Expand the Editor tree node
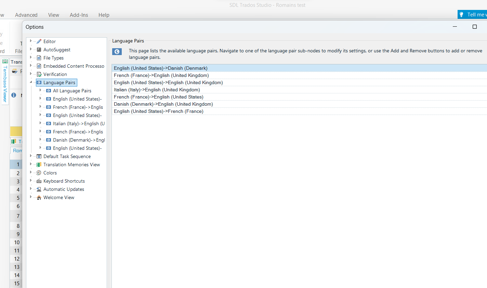Screen dimensions: 487x288 pyautogui.click(x=31, y=41)
